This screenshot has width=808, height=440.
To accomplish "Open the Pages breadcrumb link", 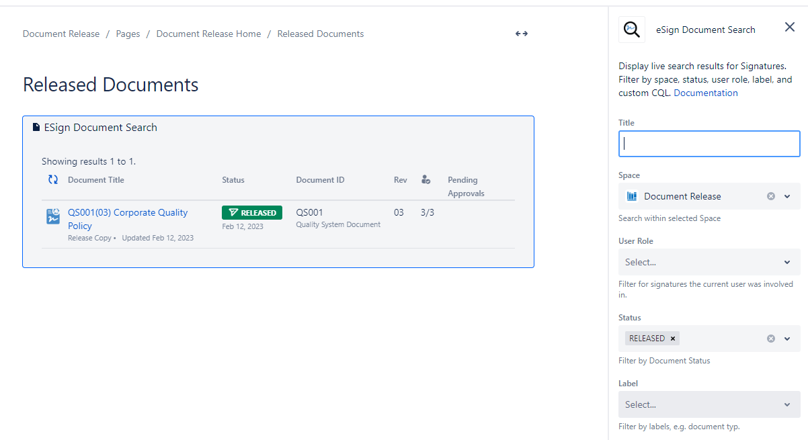I will tap(128, 34).
